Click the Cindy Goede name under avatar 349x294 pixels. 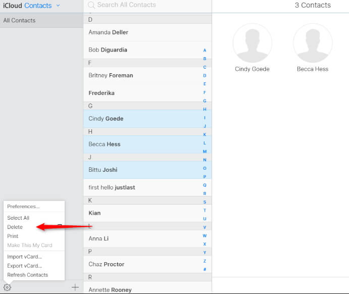252,69
